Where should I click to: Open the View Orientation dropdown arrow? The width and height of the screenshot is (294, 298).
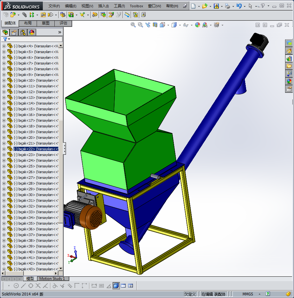168,25
